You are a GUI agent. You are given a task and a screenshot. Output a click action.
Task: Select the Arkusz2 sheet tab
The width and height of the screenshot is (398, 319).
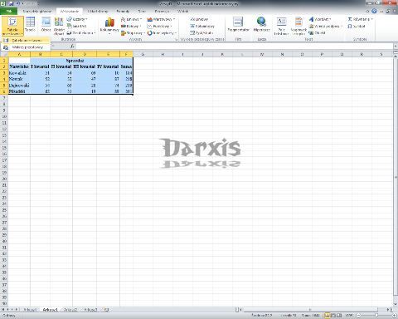tap(70, 310)
